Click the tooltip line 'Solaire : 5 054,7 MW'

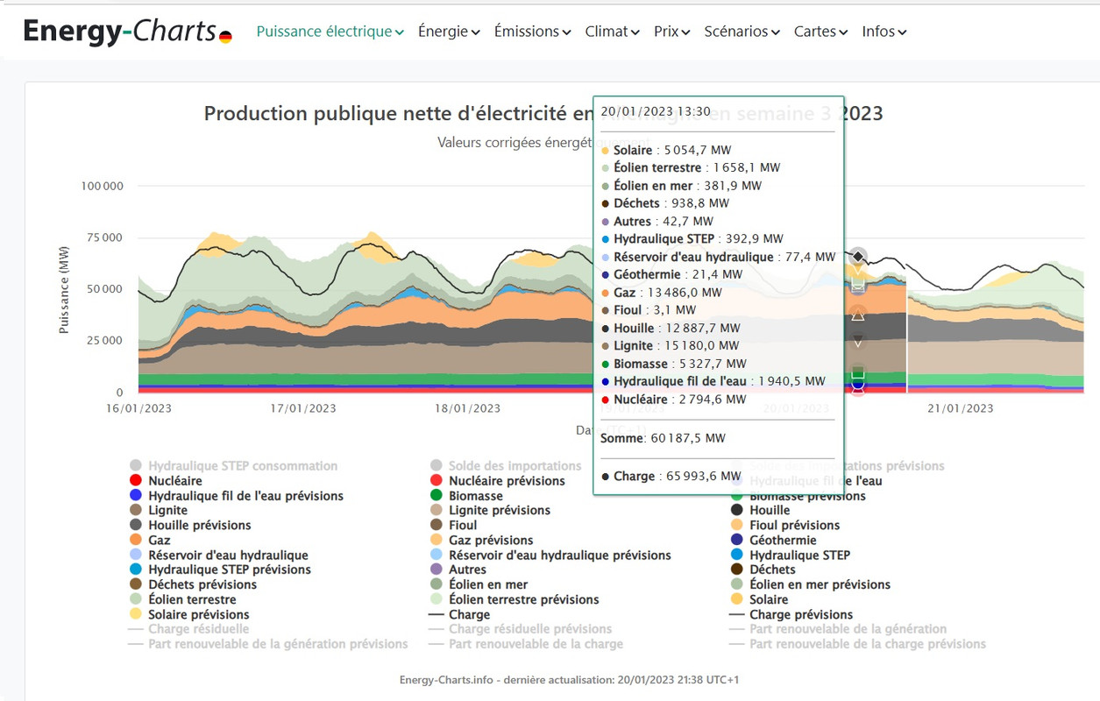point(666,150)
